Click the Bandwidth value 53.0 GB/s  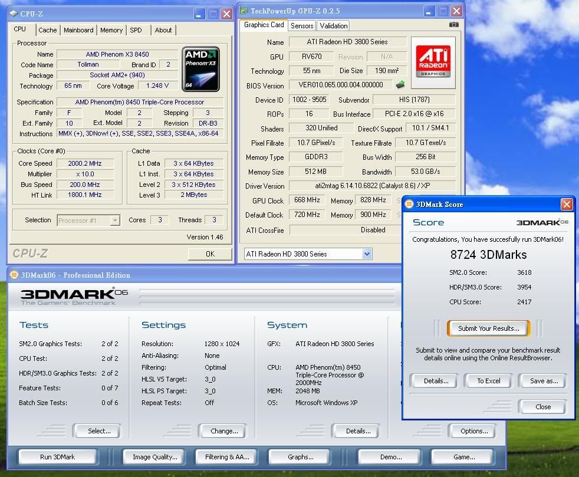click(x=425, y=172)
